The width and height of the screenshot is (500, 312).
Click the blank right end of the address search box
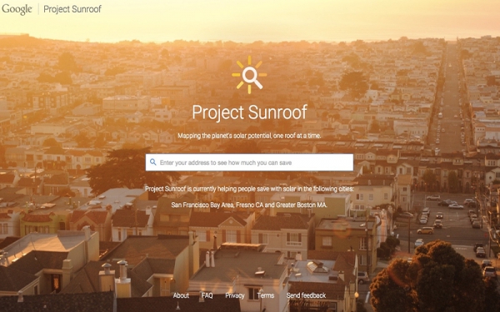click(x=322, y=162)
